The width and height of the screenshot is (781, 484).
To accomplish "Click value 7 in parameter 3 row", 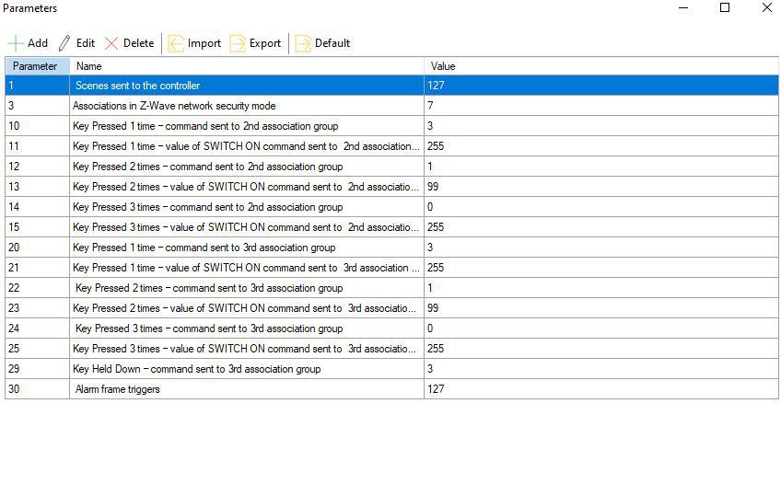I will [430, 106].
